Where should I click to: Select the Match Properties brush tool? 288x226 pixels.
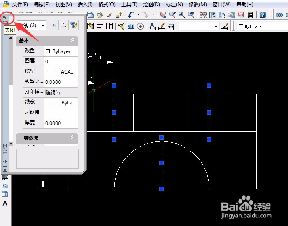click(x=110, y=15)
